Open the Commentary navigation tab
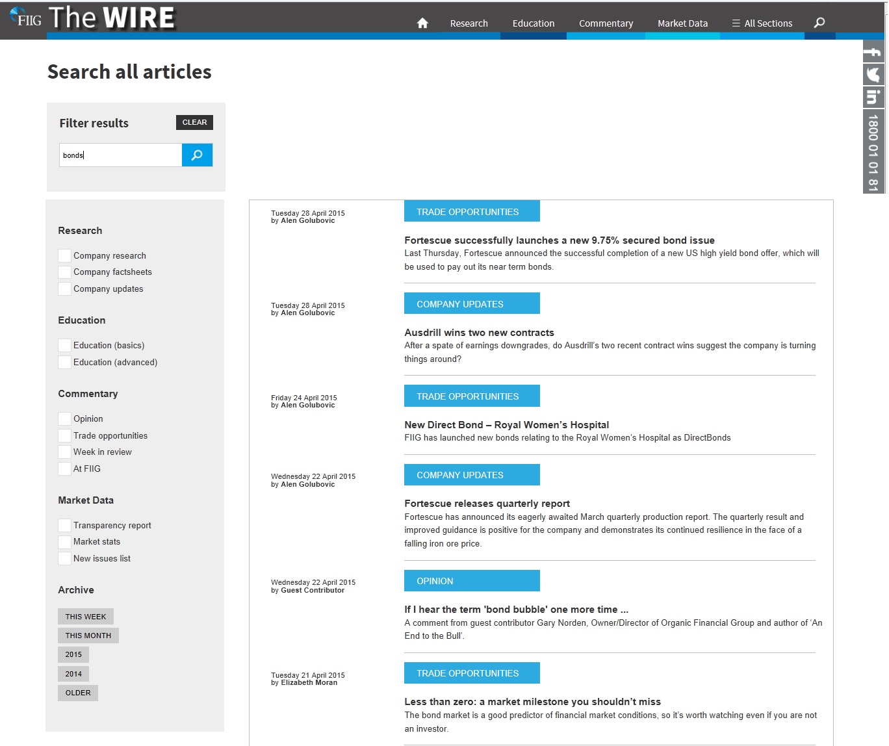The height and width of the screenshot is (746, 889). pyautogui.click(x=606, y=23)
